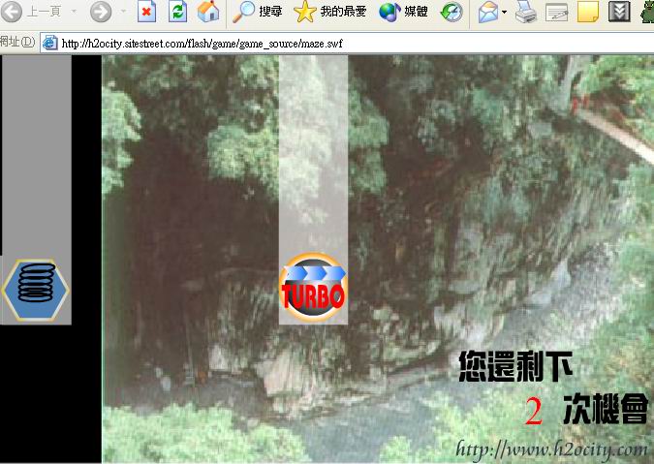654x464 pixels.
Task: Click the 次機會 chances text
Action: [x=606, y=409]
